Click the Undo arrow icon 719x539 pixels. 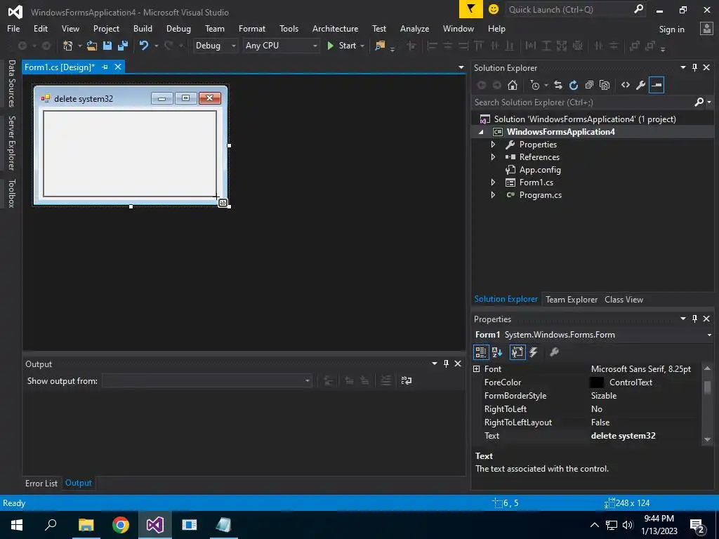pos(144,46)
